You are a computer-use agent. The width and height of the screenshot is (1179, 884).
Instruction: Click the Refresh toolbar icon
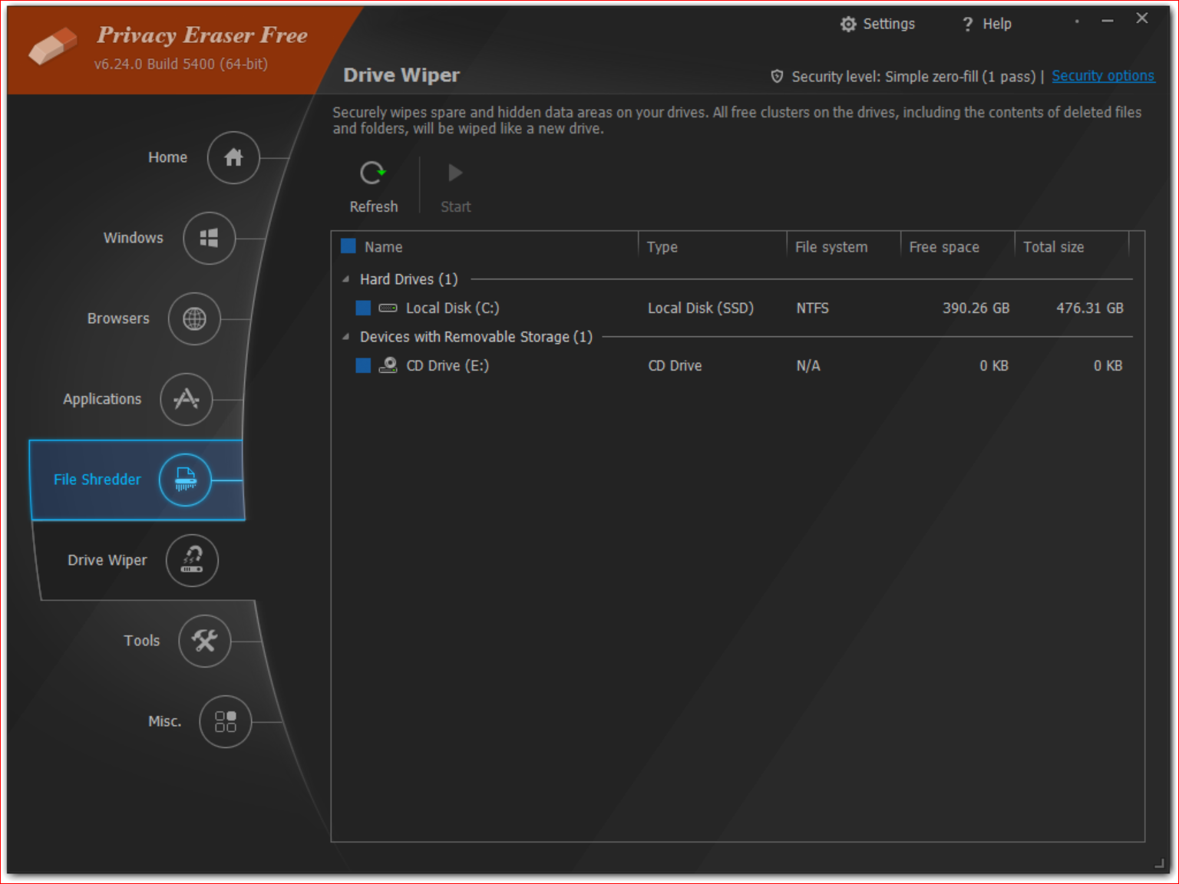coord(373,174)
